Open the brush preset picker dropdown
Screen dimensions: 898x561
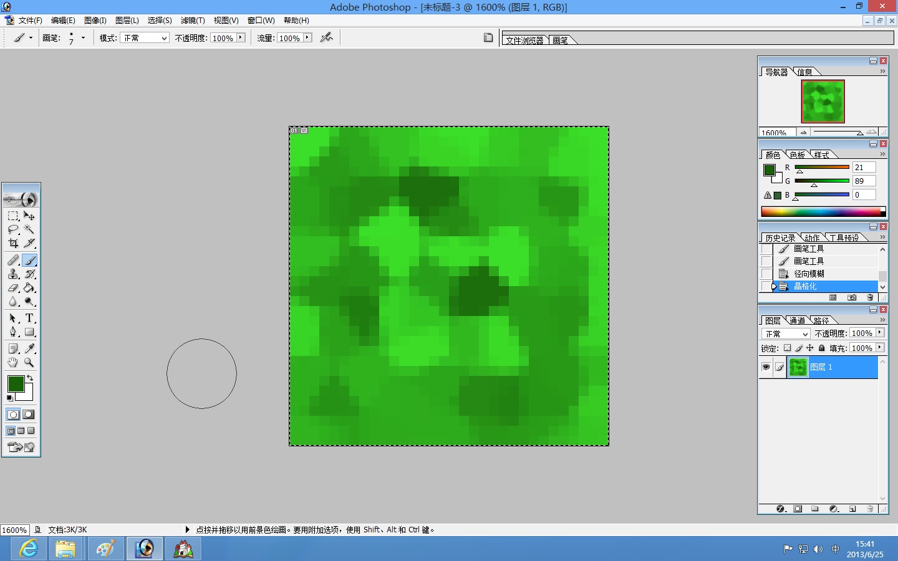pos(83,37)
